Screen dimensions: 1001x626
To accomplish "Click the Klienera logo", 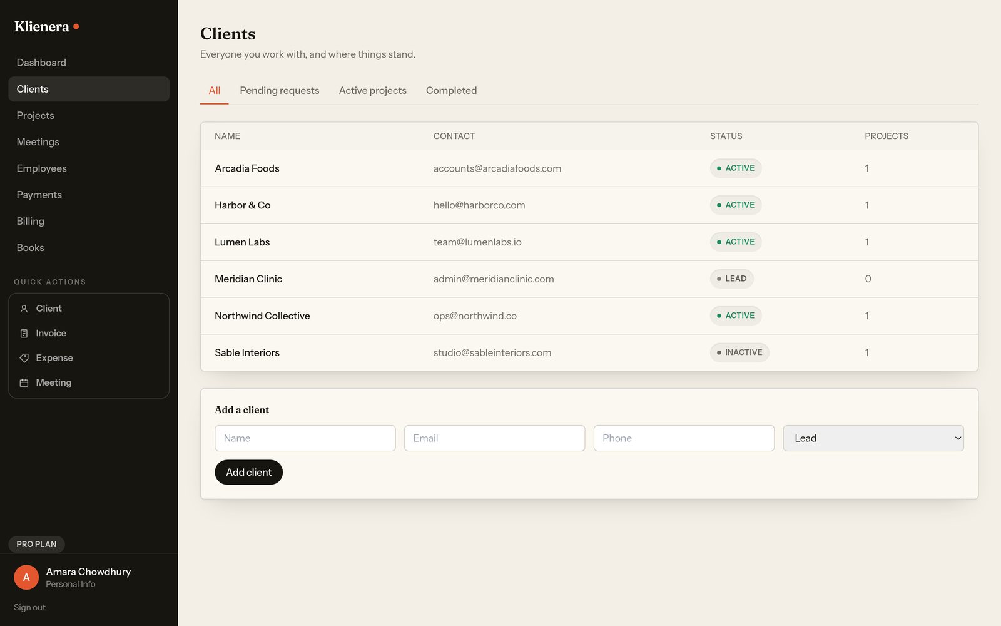I will [x=46, y=26].
